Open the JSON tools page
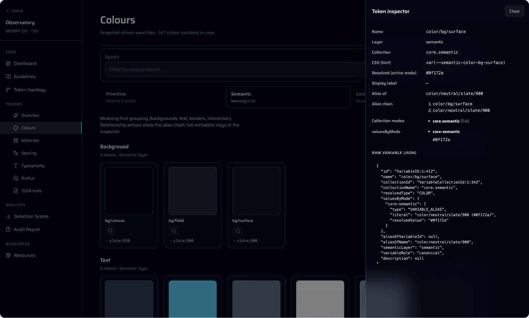Image resolution: width=529 pixels, height=318 pixels. click(x=41, y=191)
